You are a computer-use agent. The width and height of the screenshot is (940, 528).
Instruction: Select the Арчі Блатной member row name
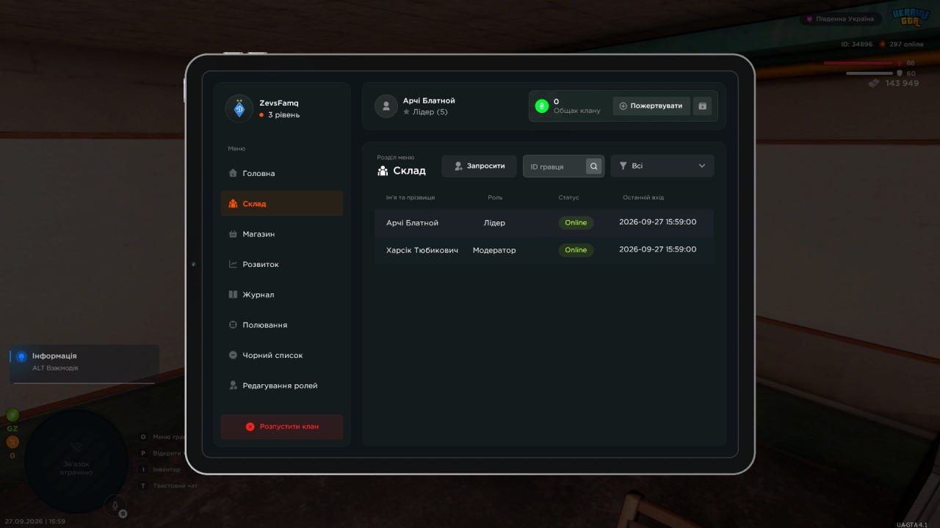coord(412,223)
